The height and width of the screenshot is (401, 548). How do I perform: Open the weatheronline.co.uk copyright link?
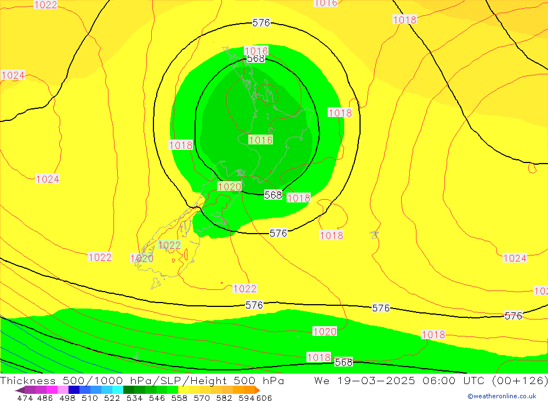tap(502, 396)
